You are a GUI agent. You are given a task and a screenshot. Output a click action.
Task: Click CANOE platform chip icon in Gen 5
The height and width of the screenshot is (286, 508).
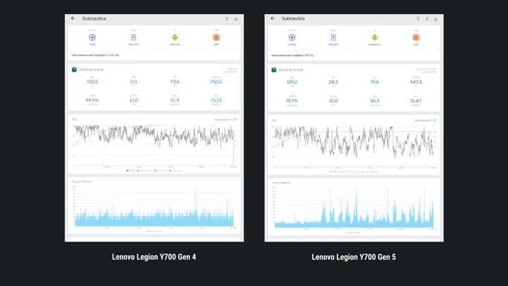click(x=292, y=37)
